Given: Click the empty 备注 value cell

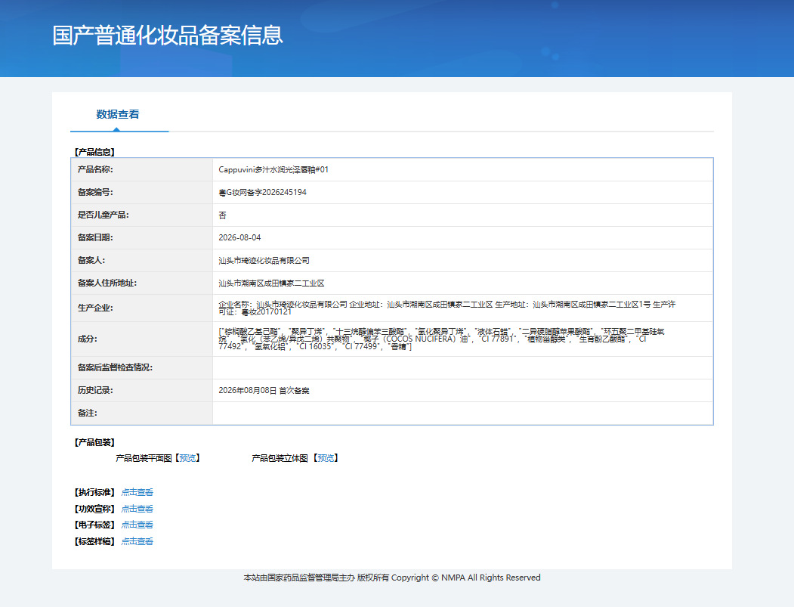Looking at the screenshot, I should click(462, 413).
